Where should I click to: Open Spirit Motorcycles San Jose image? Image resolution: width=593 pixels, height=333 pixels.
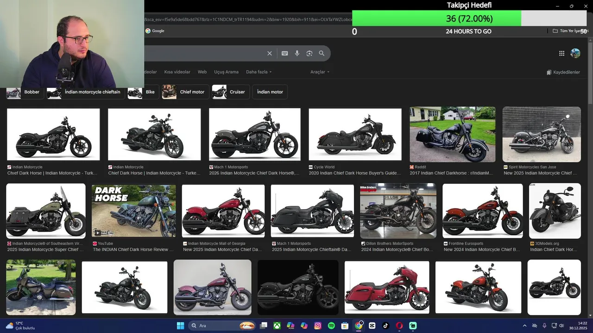(542, 135)
